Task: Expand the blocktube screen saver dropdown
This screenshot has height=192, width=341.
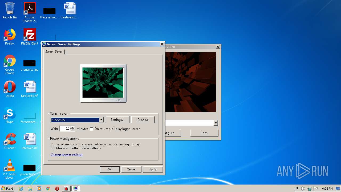Action: 101,120
